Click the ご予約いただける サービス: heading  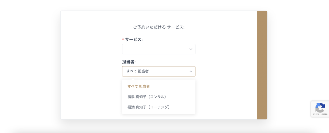tap(158, 27)
